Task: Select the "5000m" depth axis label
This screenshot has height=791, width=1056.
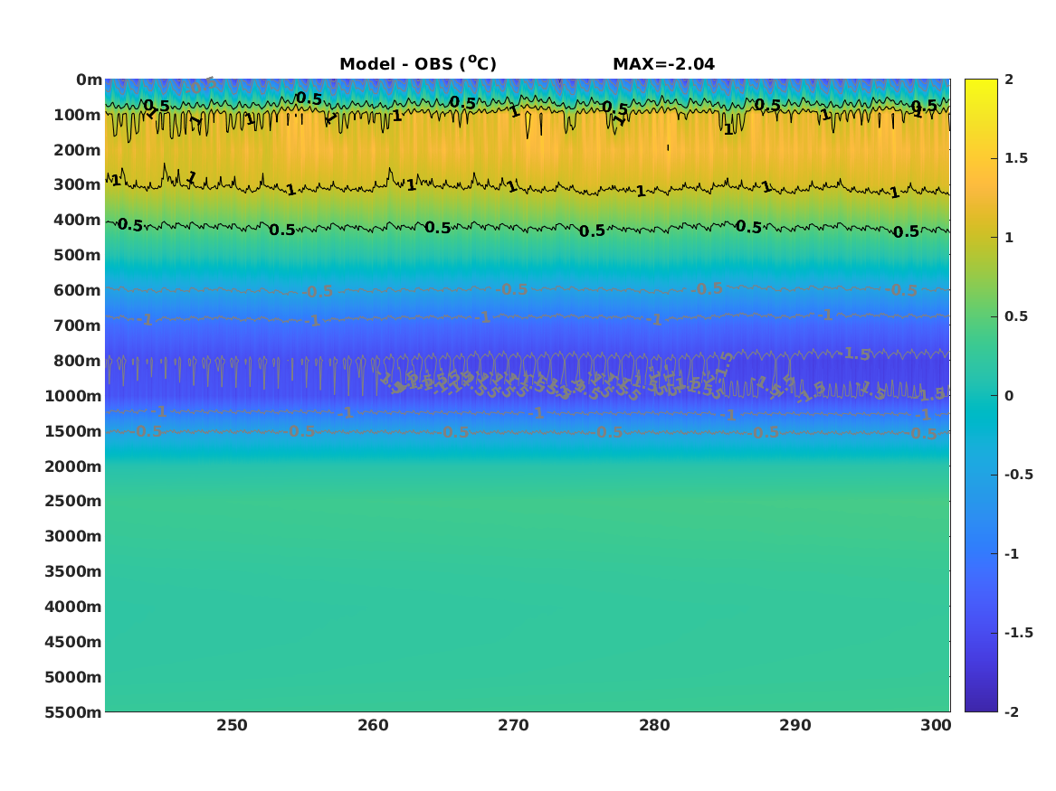Action: click(x=73, y=677)
